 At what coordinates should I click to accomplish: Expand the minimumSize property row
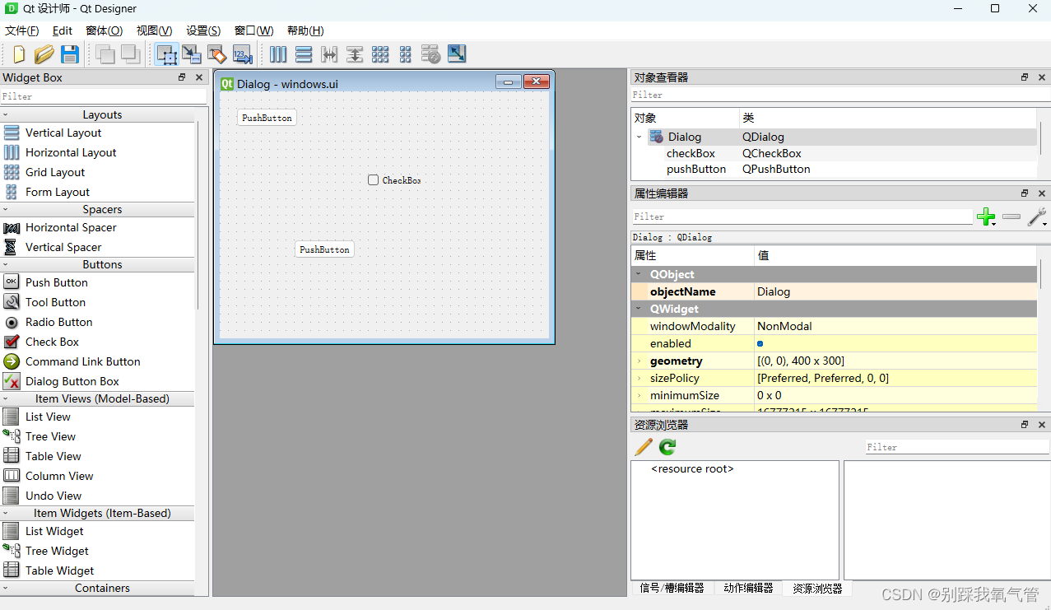pos(639,395)
